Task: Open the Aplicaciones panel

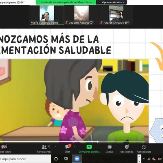Action: click(x=144, y=149)
